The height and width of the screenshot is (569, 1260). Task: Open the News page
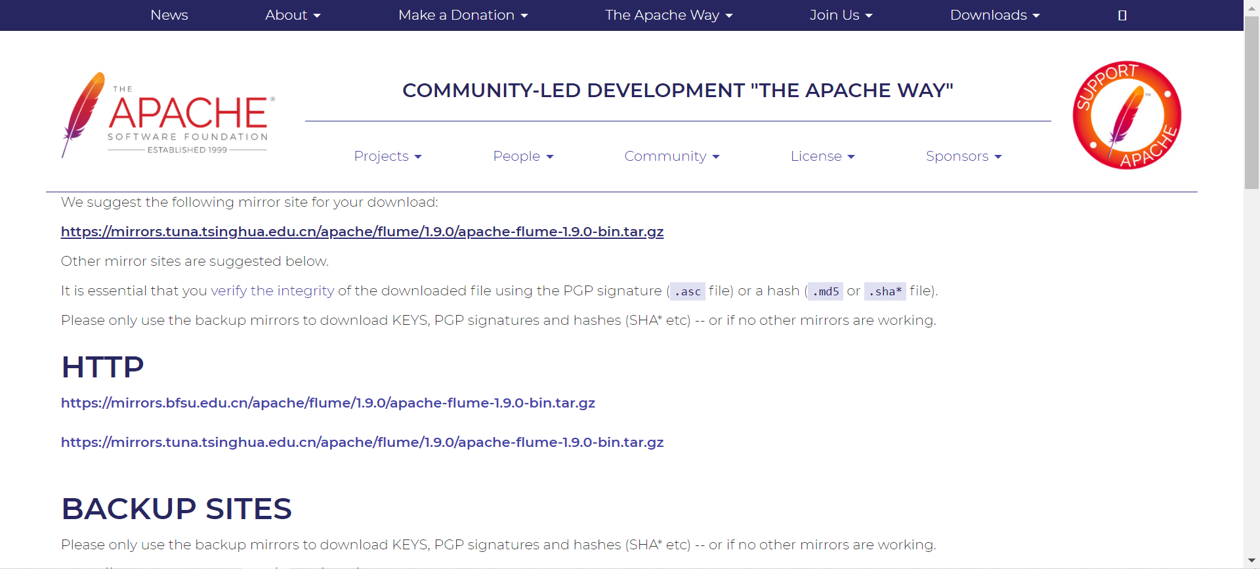[x=169, y=15]
